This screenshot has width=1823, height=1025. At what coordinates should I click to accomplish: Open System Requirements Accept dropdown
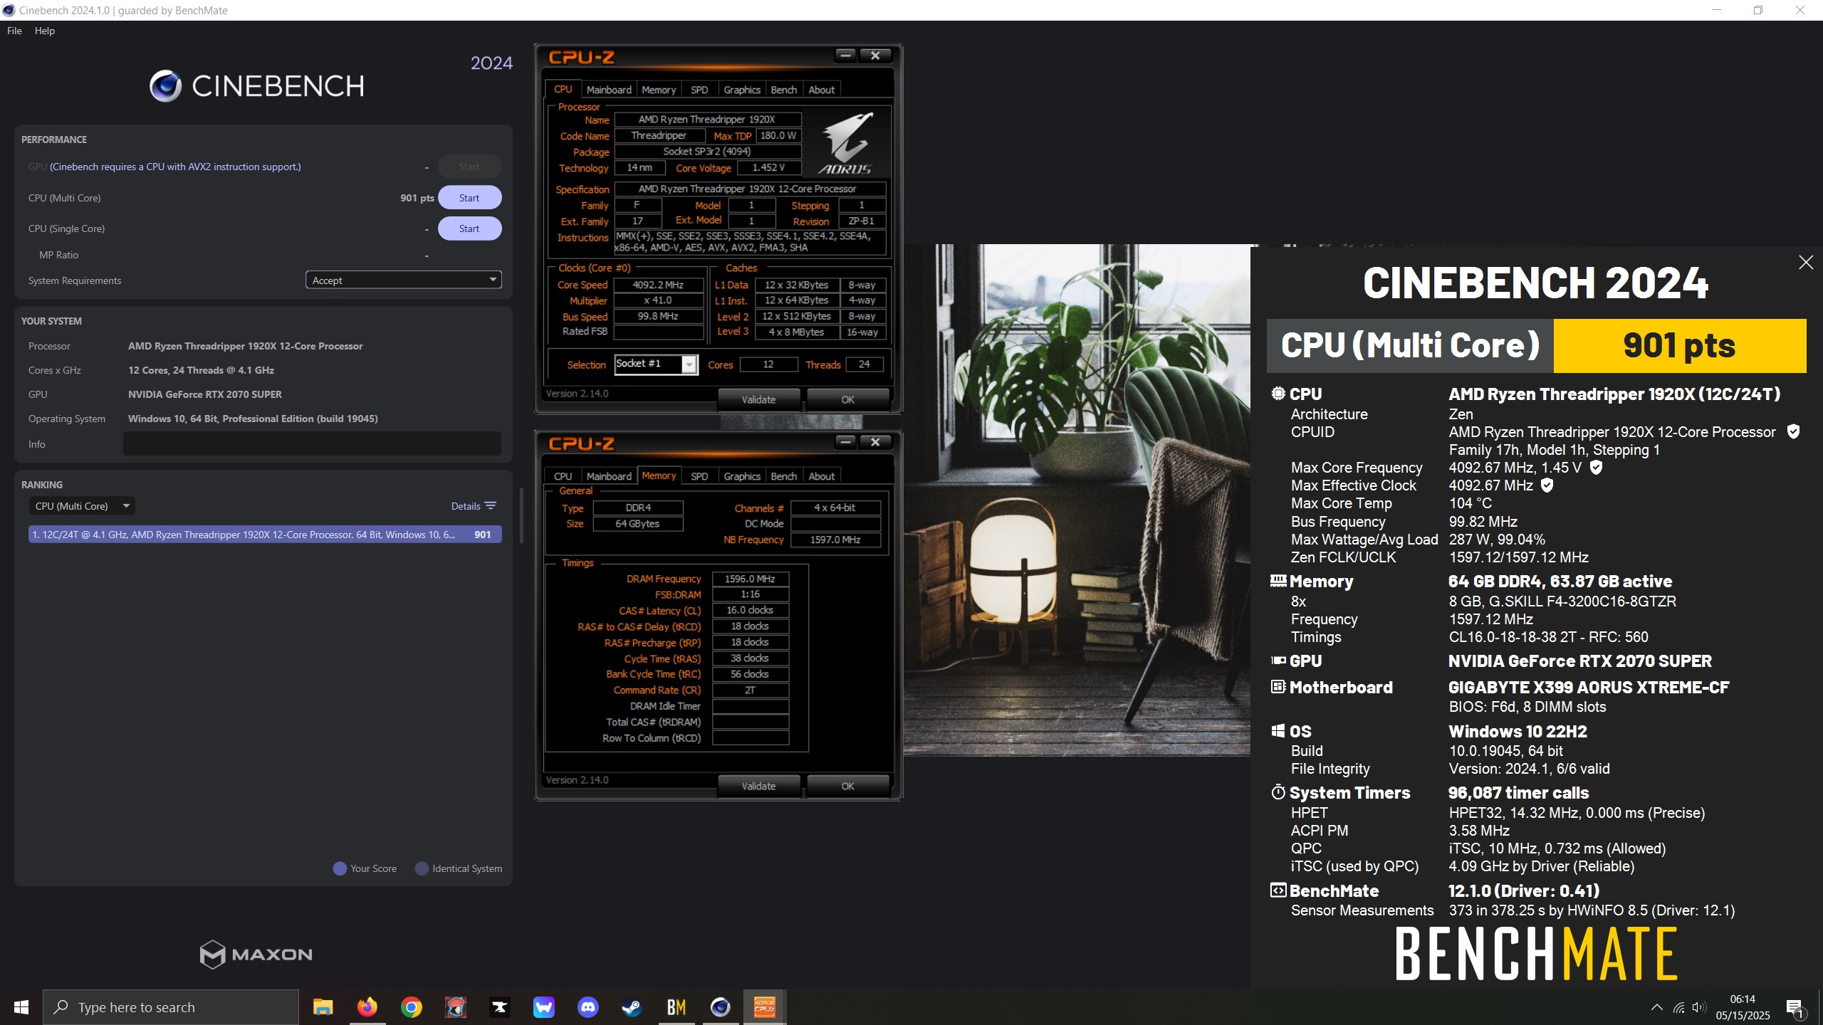tap(404, 280)
